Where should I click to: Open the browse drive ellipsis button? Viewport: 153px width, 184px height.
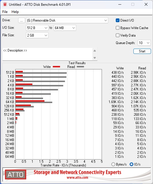(x=22, y=20)
